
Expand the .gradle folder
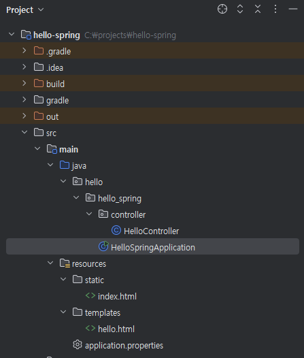click(x=24, y=50)
